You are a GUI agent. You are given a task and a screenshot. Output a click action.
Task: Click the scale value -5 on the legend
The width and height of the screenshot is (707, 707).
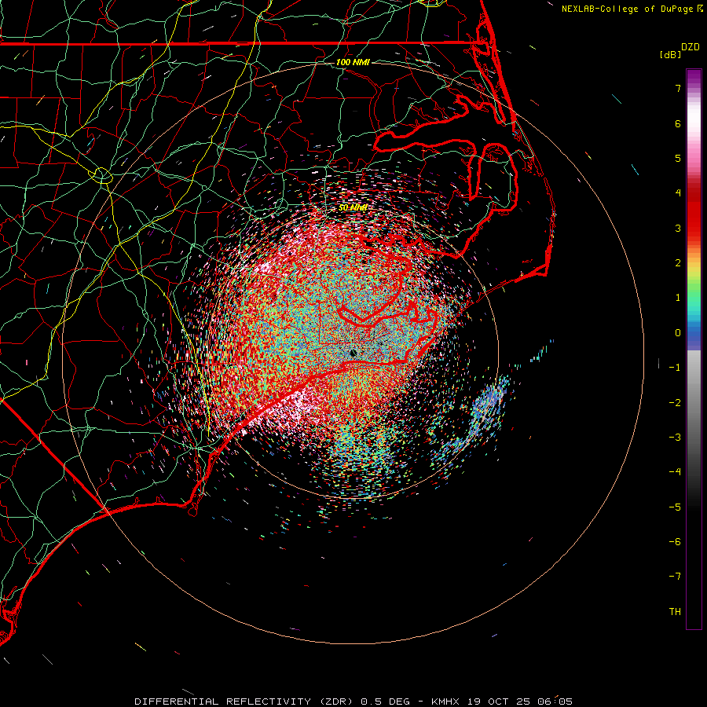pos(675,507)
